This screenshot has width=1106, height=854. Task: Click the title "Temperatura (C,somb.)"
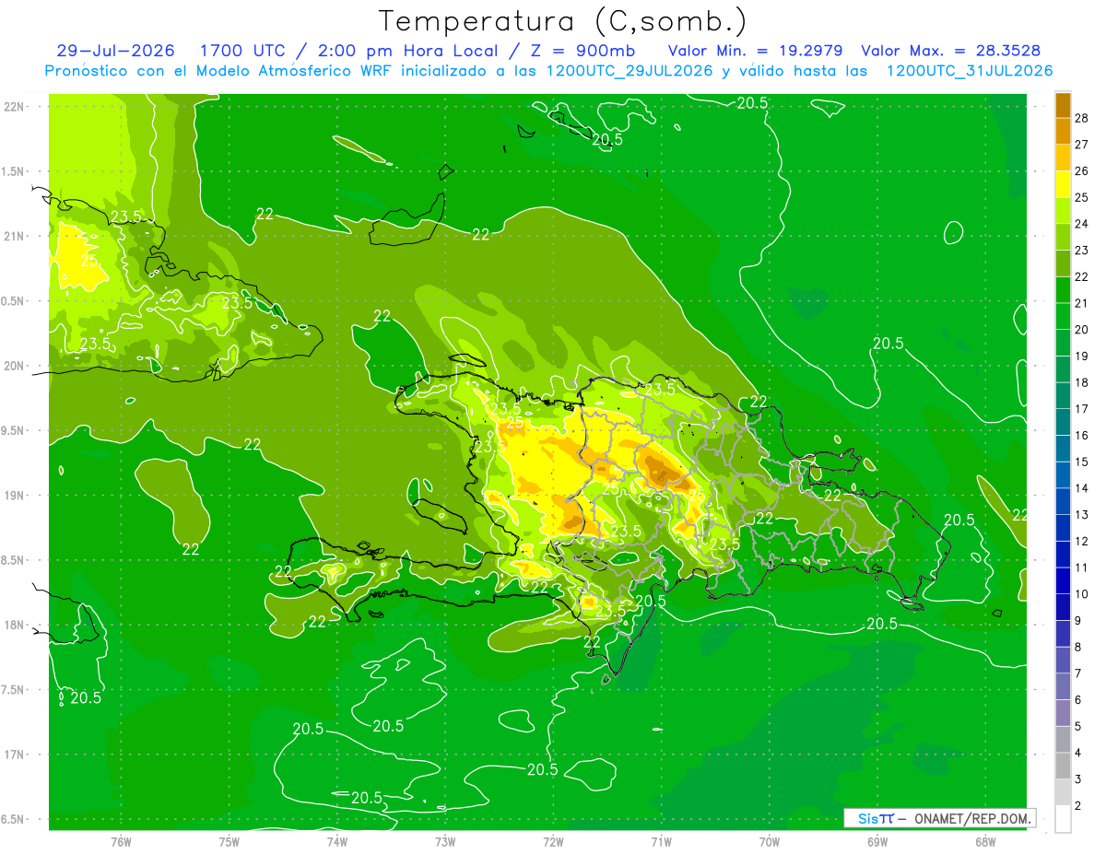click(x=562, y=20)
